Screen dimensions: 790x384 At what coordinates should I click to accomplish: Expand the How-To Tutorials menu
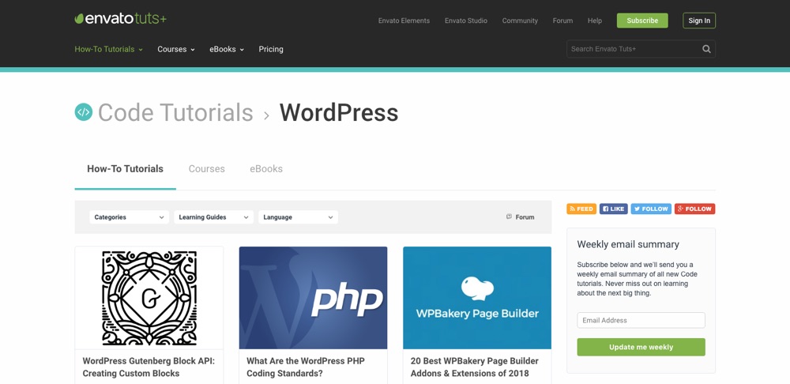tap(109, 49)
